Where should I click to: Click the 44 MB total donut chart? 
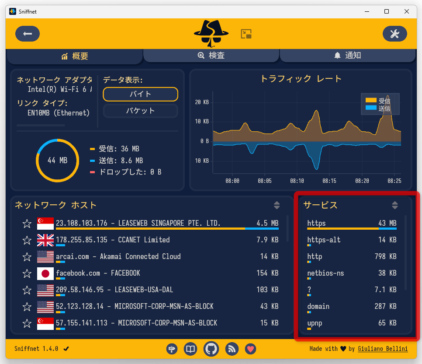[57, 161]
